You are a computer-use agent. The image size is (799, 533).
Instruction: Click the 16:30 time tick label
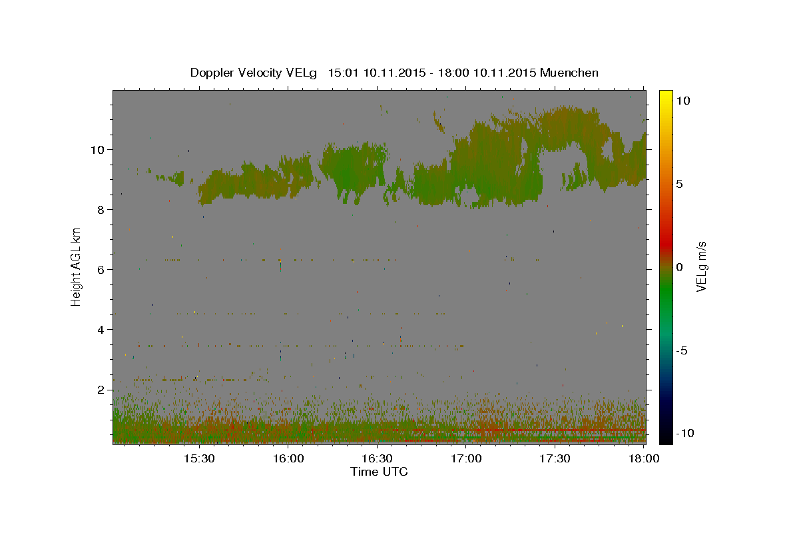tap(377, 458)
